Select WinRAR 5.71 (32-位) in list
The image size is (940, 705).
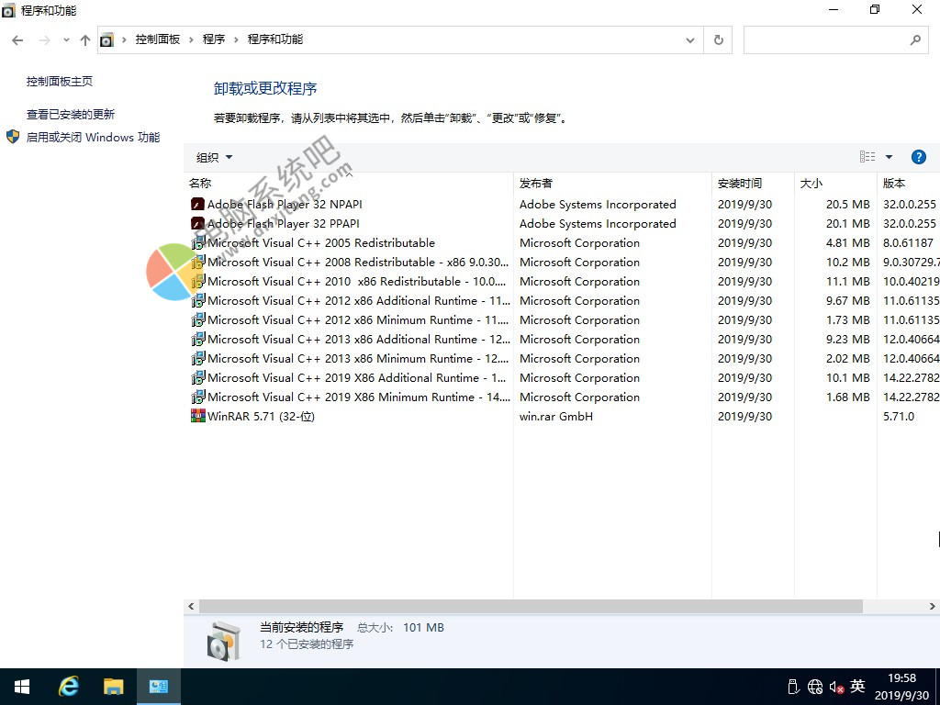pos(262,417)
